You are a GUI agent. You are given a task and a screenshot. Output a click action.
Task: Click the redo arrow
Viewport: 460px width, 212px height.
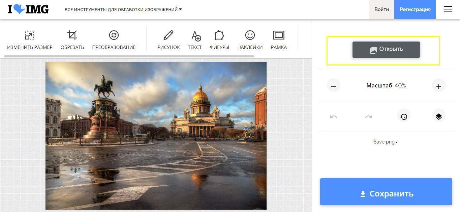point(369,117)
